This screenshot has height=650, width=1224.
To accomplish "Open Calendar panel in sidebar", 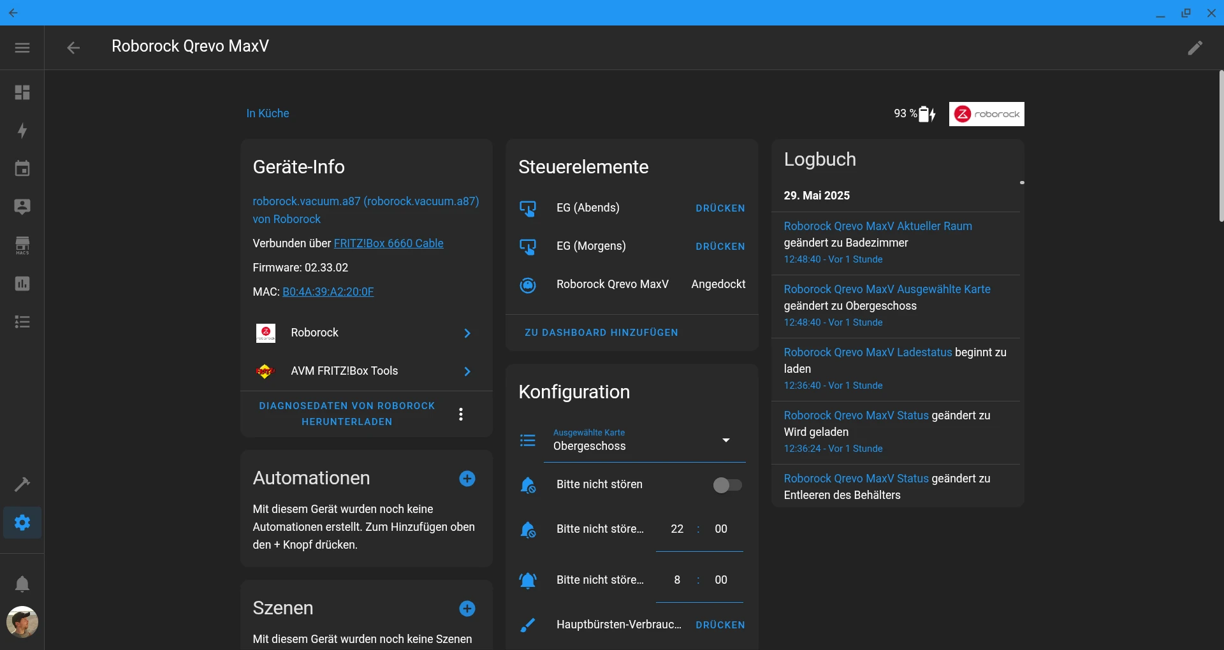I will point(22,169).
